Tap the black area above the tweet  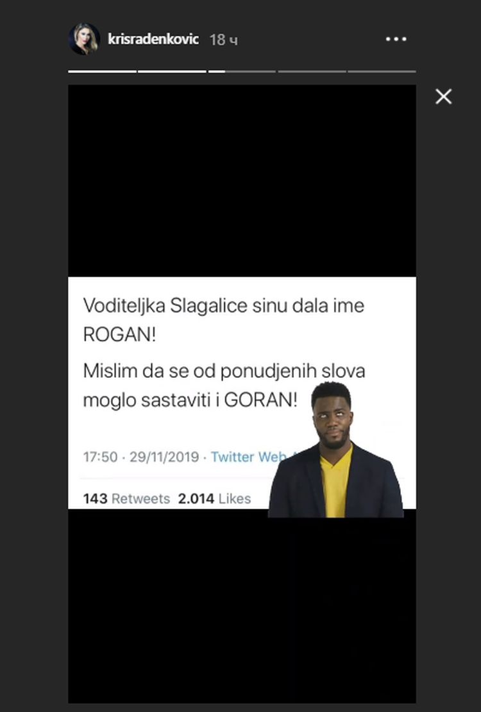pos(242,181)
